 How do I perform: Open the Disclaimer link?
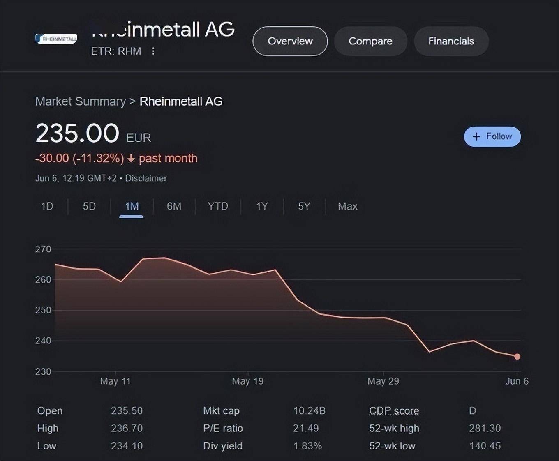tap(146, 178)
